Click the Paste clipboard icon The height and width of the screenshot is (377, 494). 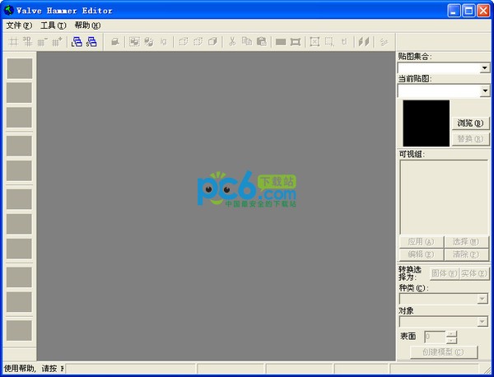click(262, 42)
